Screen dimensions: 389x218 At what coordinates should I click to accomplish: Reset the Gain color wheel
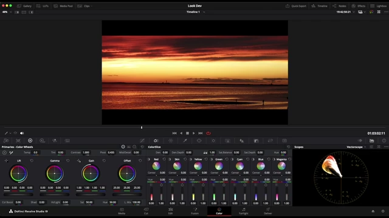104,160
